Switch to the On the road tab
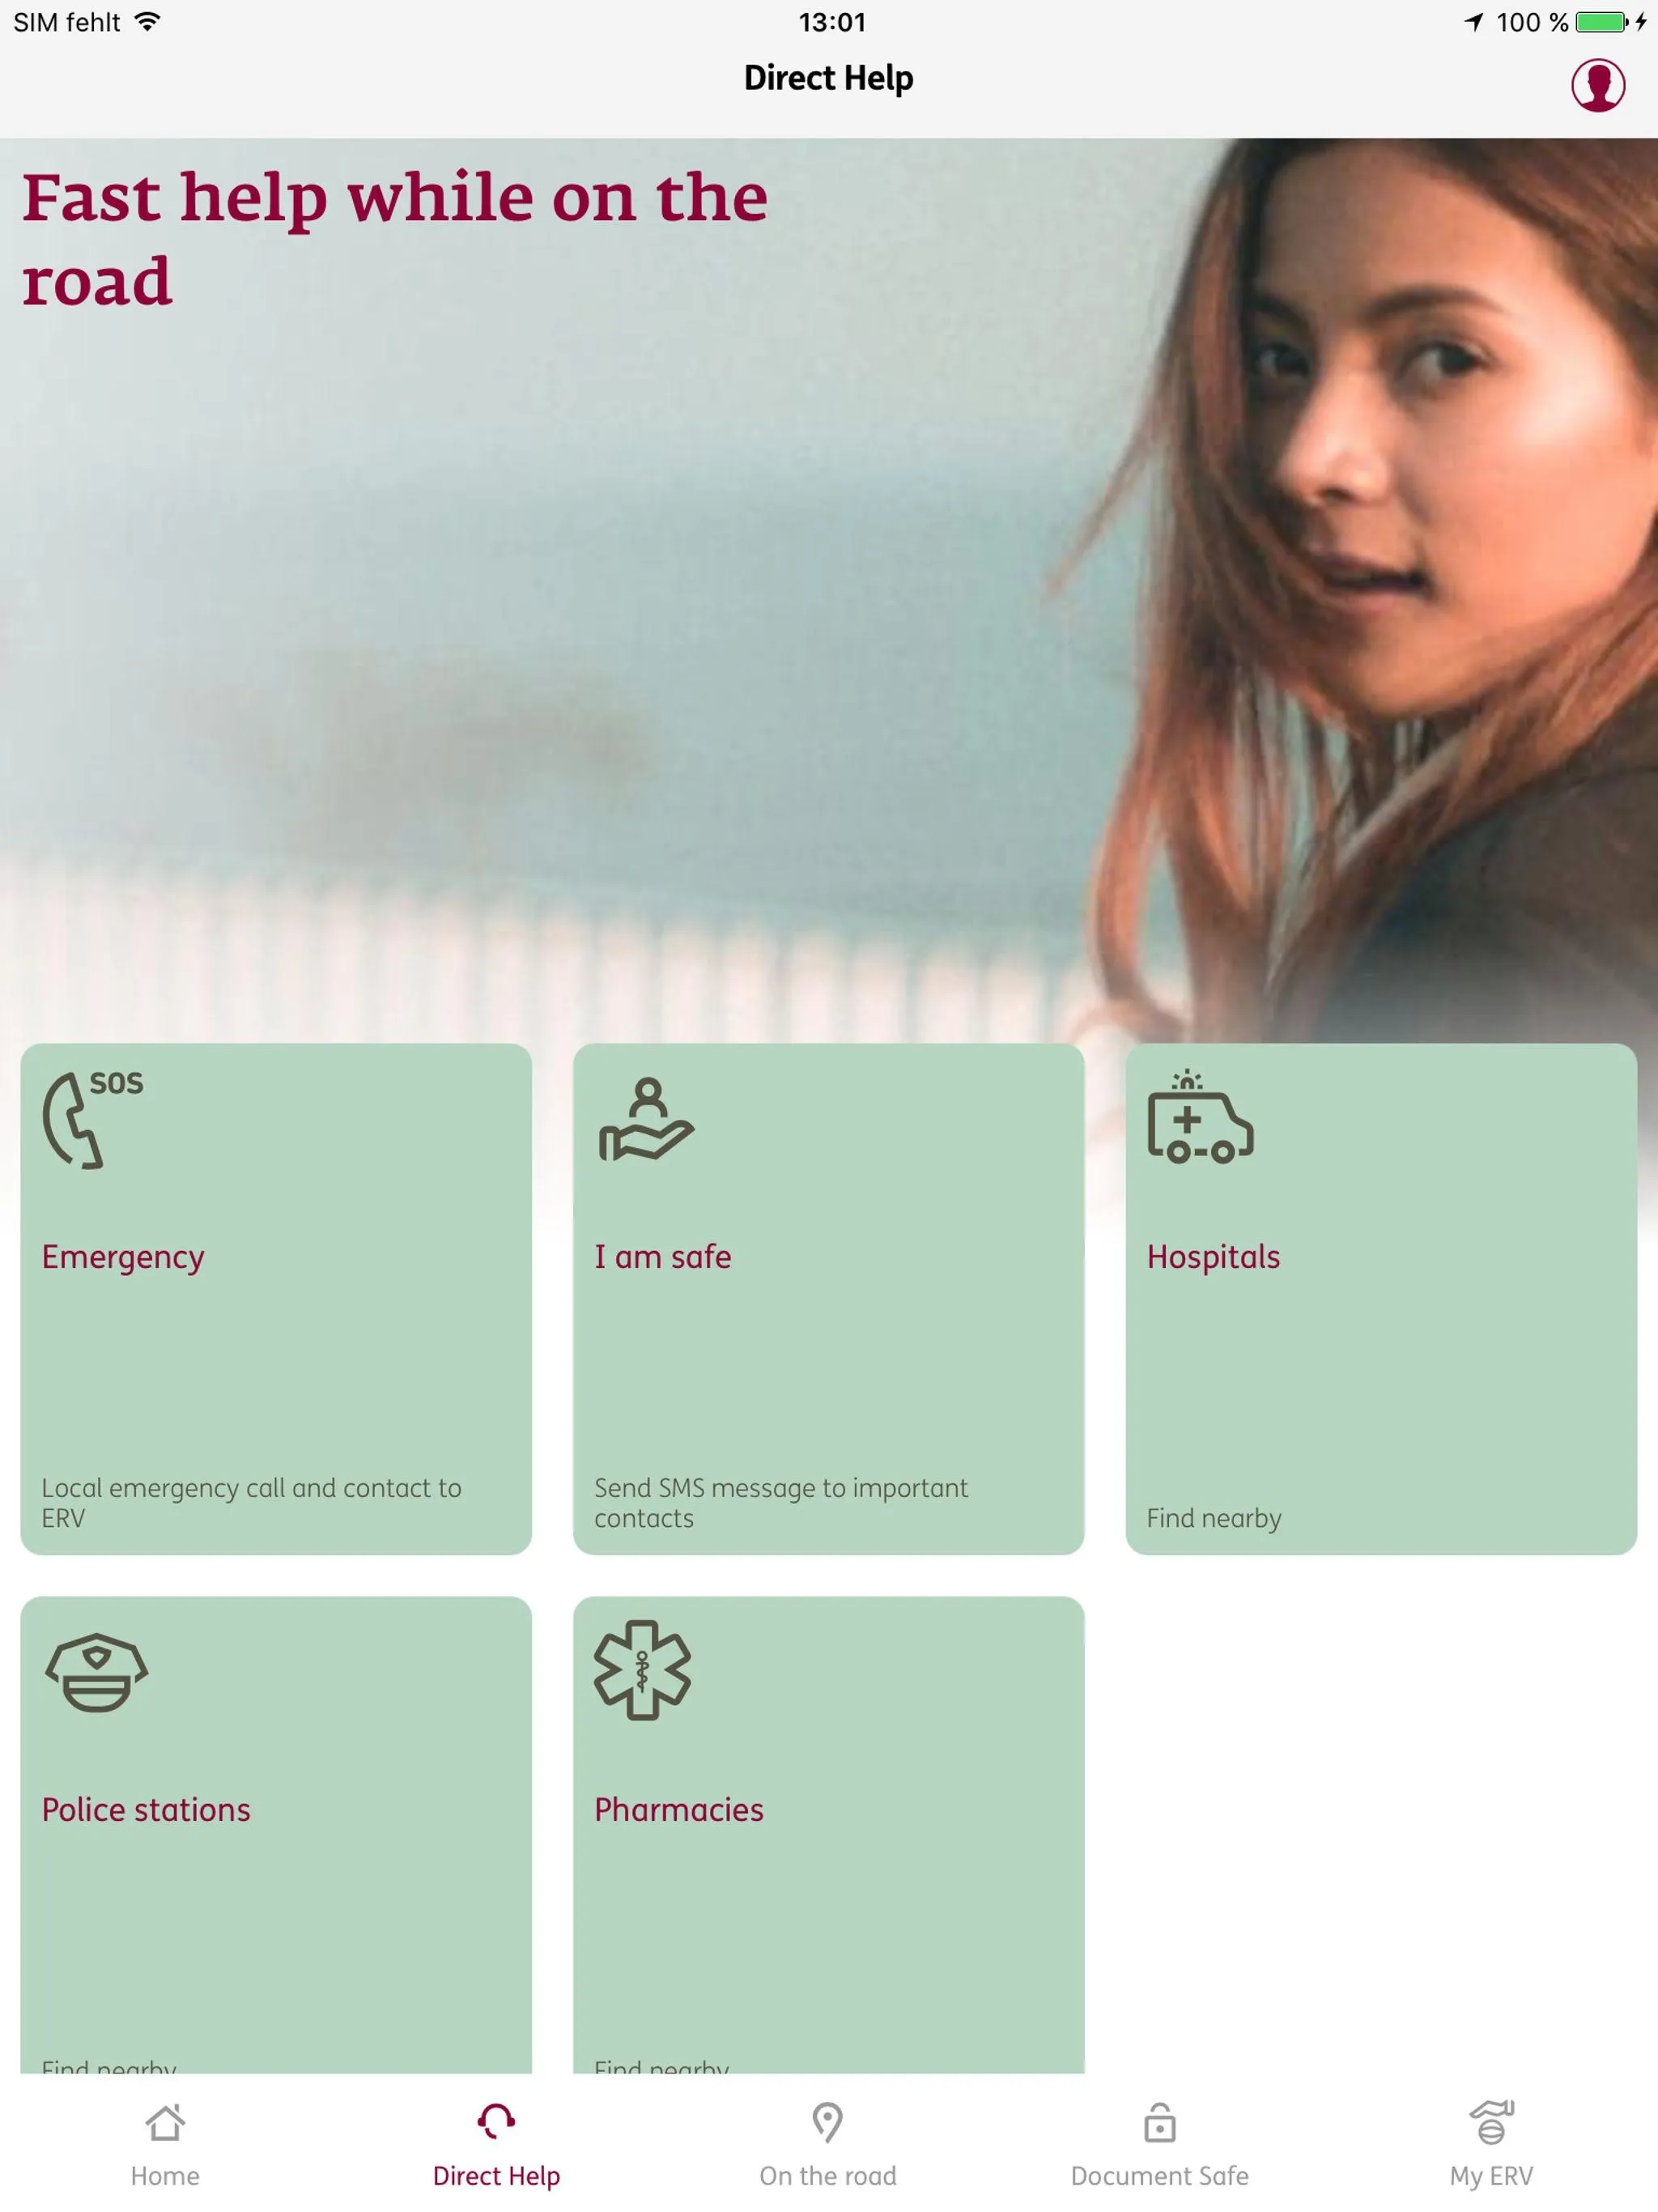This screenshot has height=2212, width=1658. click(829, 2150)
